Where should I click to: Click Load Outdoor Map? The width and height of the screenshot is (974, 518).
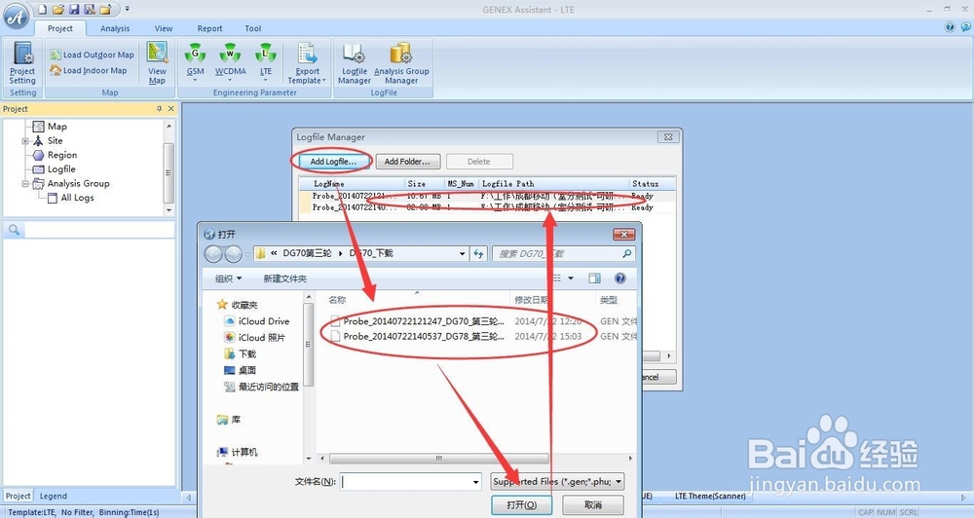[x=92, y=55]
